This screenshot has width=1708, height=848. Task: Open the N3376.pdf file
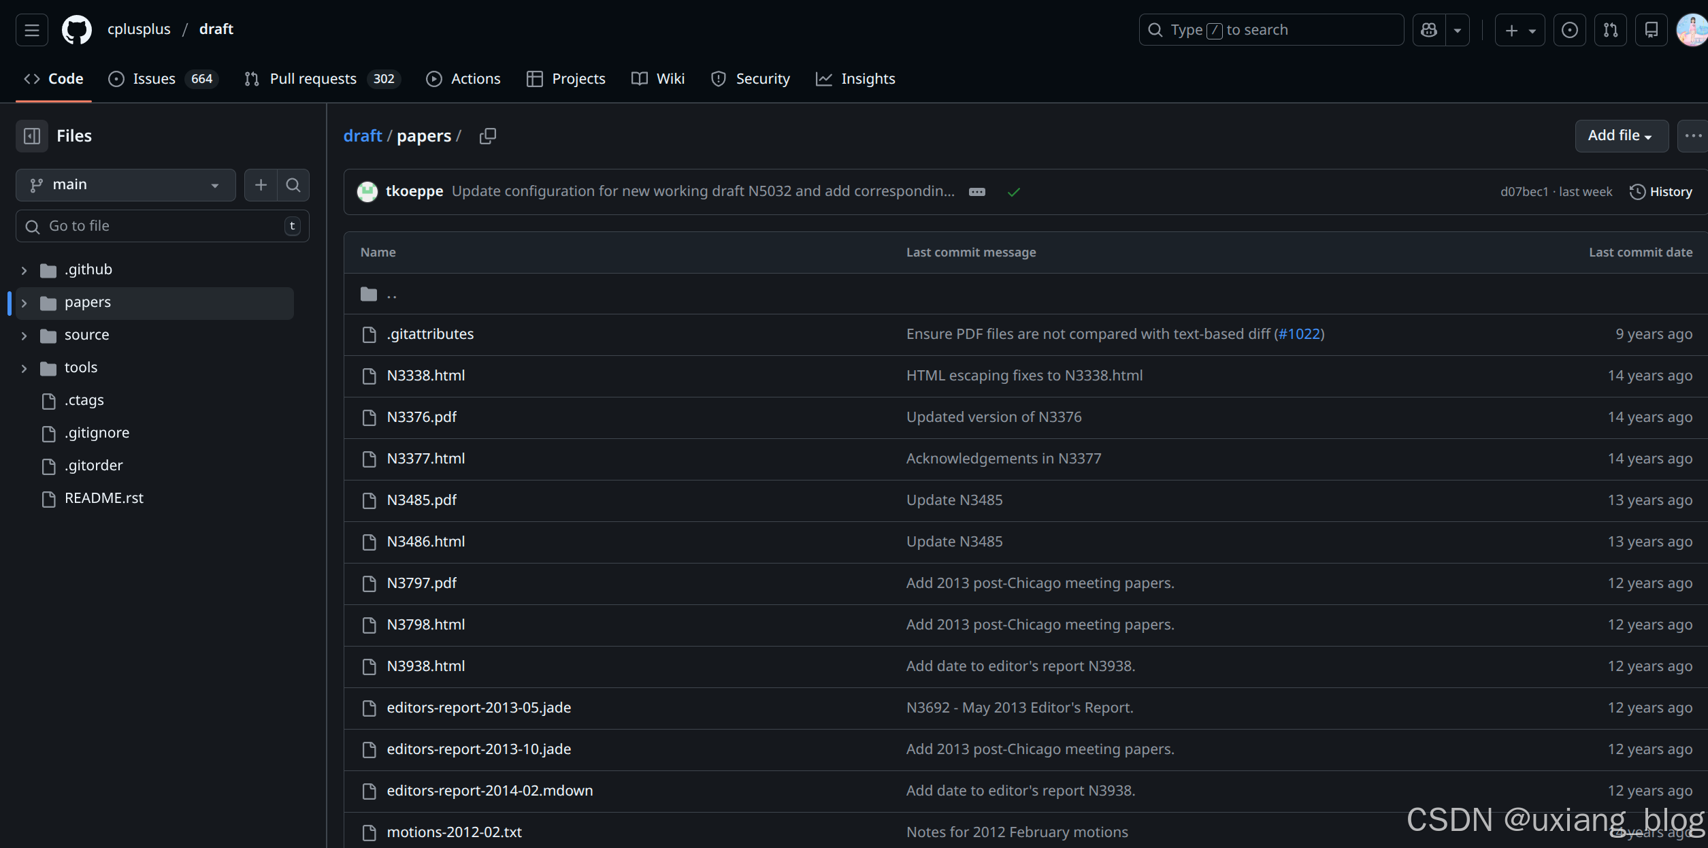coord(421,417)
